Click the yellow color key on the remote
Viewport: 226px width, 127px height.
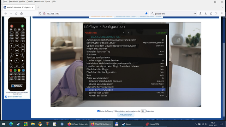[19, 71]
